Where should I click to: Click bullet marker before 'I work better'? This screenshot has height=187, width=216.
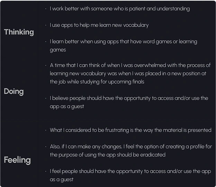46,8
